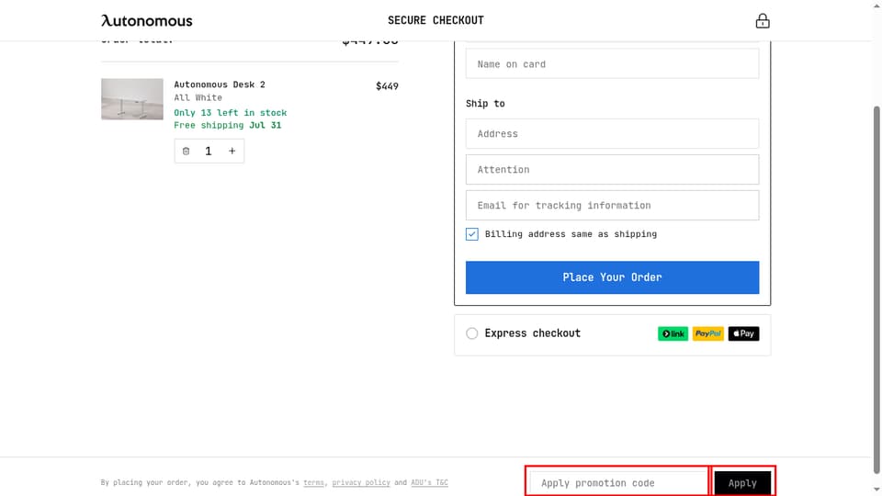882x496 pixels.
Task: Click the Ship to label
Action: 485,104
